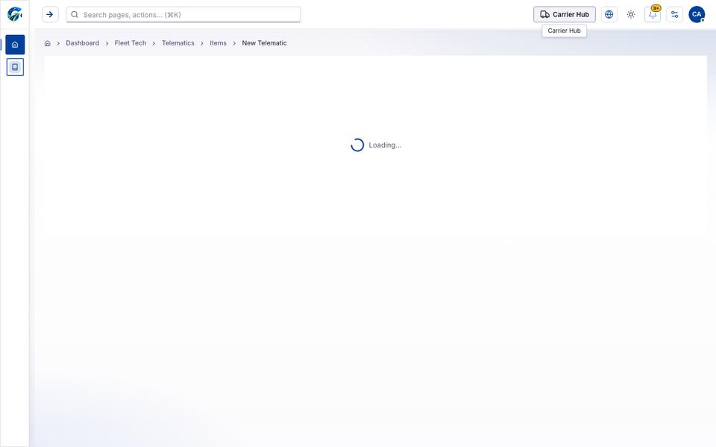Open the CA user avatar menu
The image size is (716, 447).
point(697,15)
